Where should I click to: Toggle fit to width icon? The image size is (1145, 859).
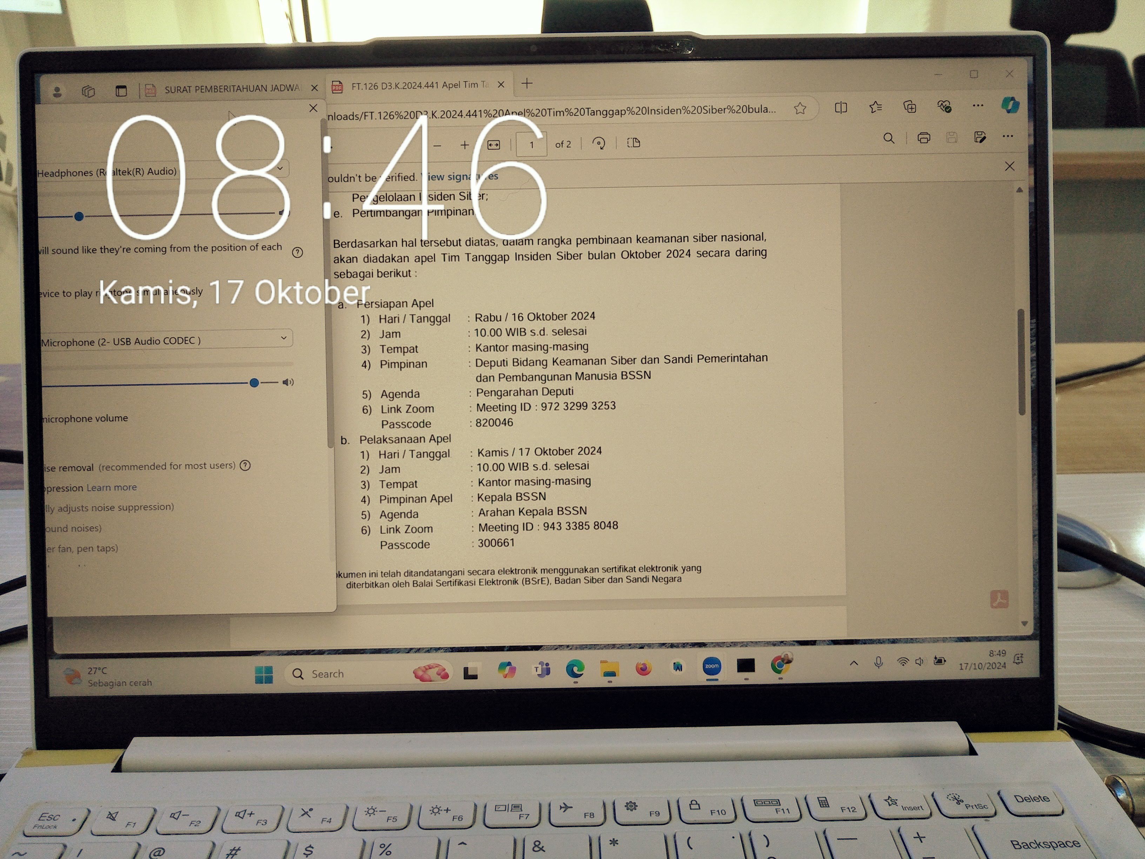pyautogui.click(x=493, y=145)
